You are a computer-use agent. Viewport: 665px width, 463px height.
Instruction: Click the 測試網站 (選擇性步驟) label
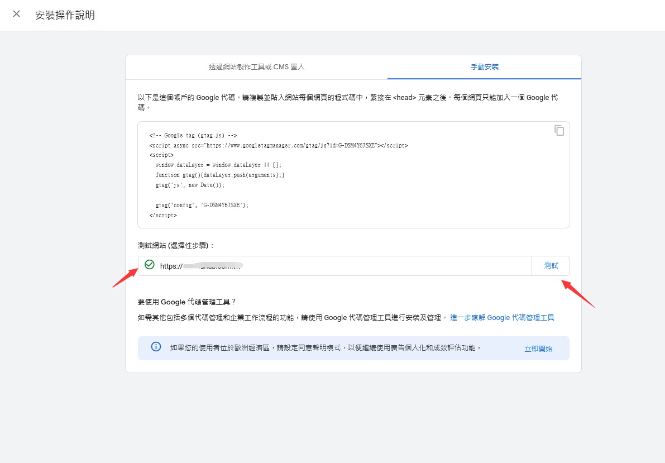tap(175, 245)
